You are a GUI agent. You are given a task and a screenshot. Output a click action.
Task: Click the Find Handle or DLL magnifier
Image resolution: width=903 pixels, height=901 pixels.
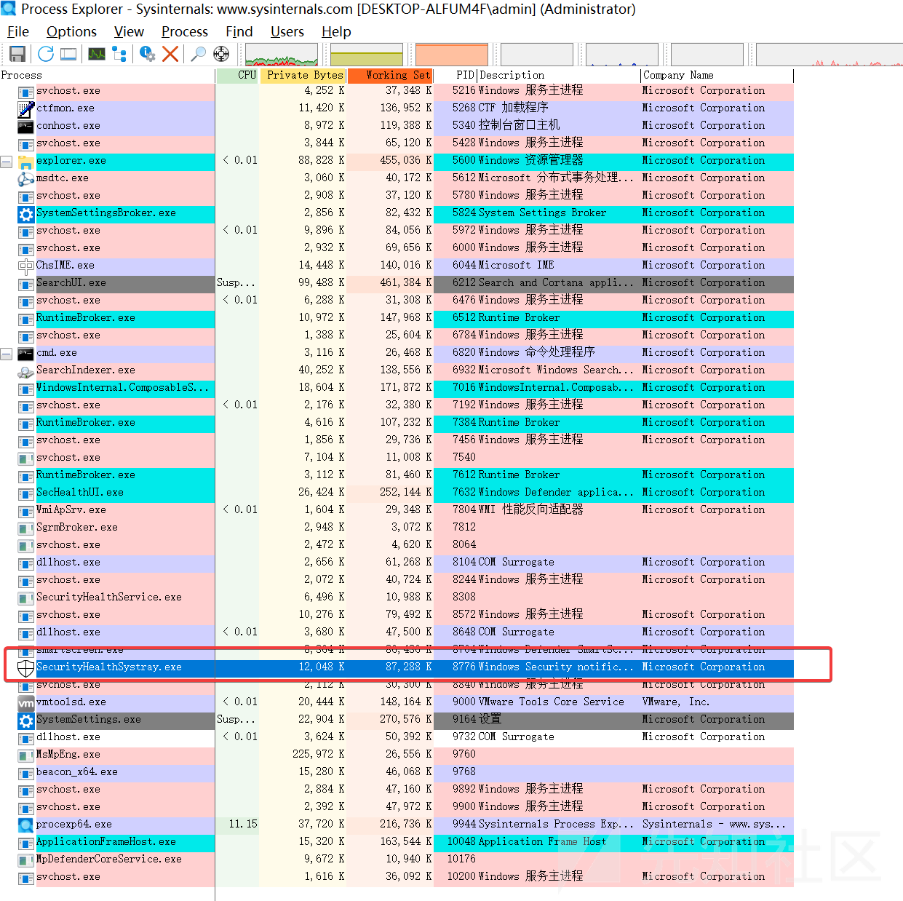tap(198, 54)
